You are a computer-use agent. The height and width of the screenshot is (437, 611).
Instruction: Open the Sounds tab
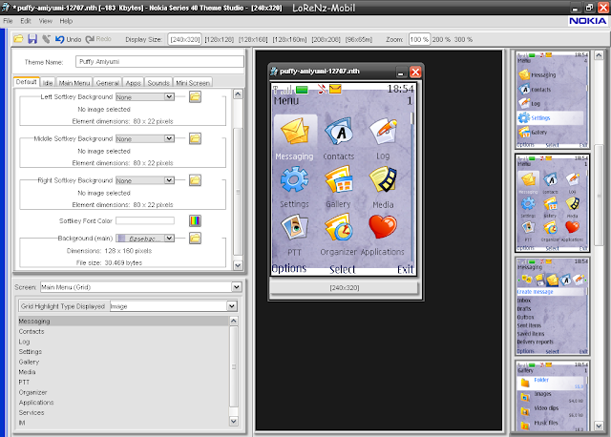tap(158, 83)
